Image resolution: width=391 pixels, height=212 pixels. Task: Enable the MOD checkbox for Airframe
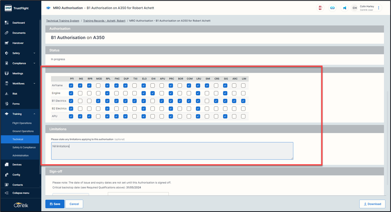(x=98, y=85)
